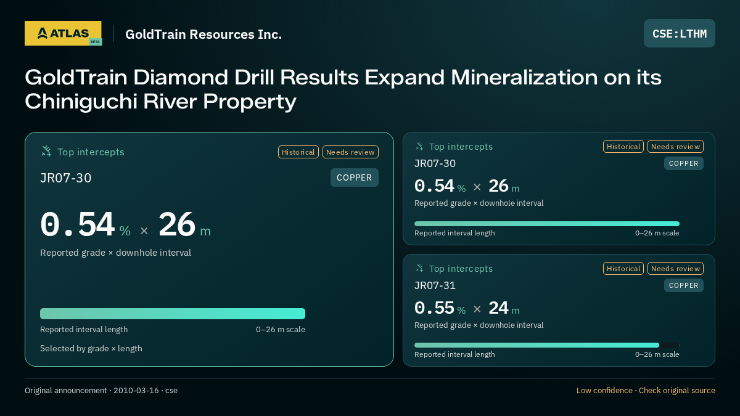
Task: Click 'Low confidence · Check original source' warning
Action: click(646, 391)
